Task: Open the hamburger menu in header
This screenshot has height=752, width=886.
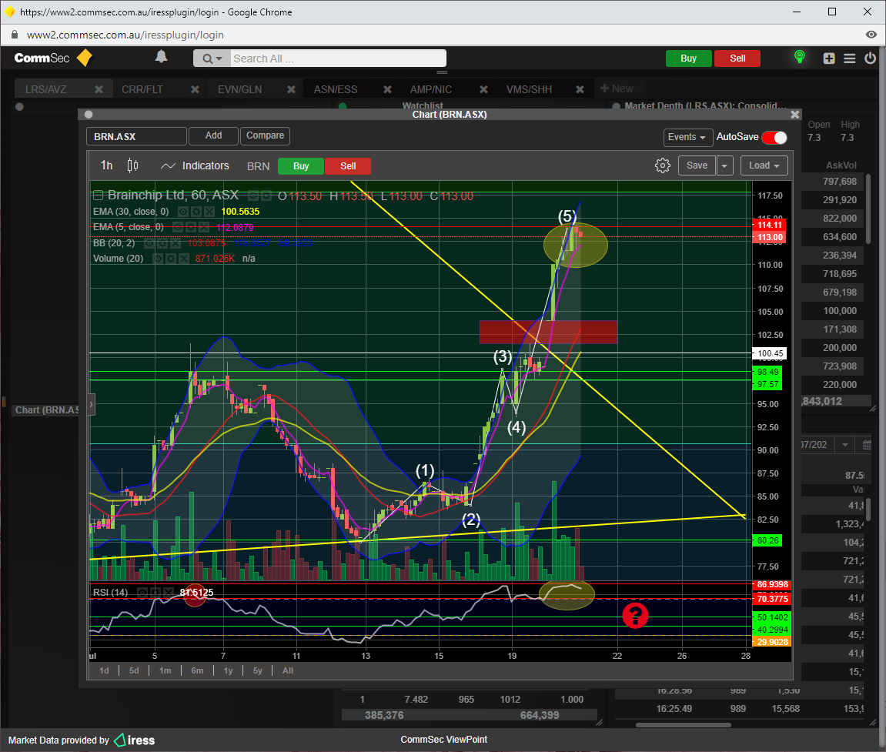Action: click(x=849, y=58)
